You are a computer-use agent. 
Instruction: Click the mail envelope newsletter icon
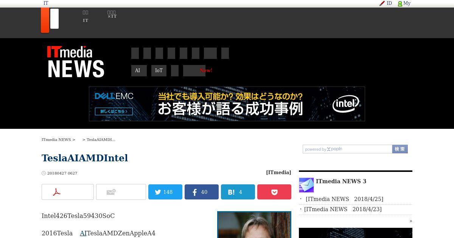click(306, 185)
